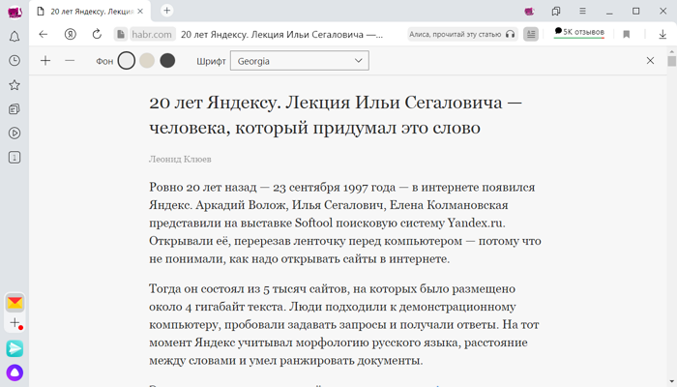
Task: Ask Alice to read this article
Action: 462,34
